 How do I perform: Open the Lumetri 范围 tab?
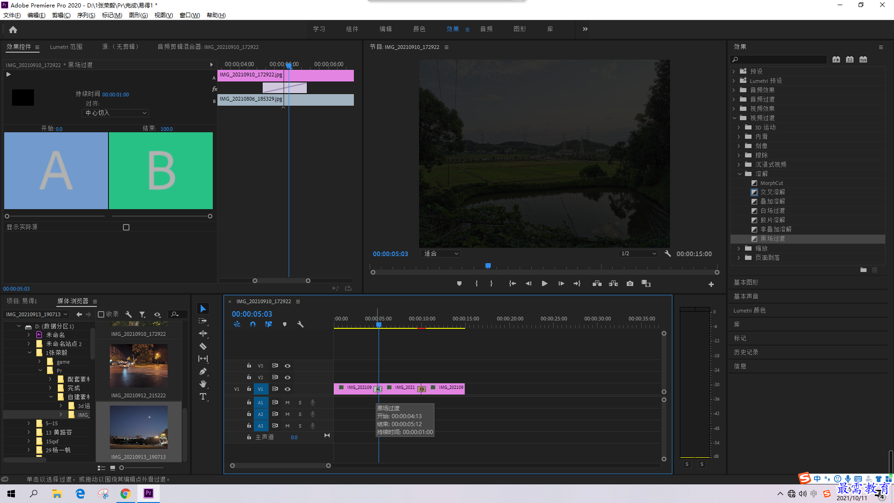(66, 47)
